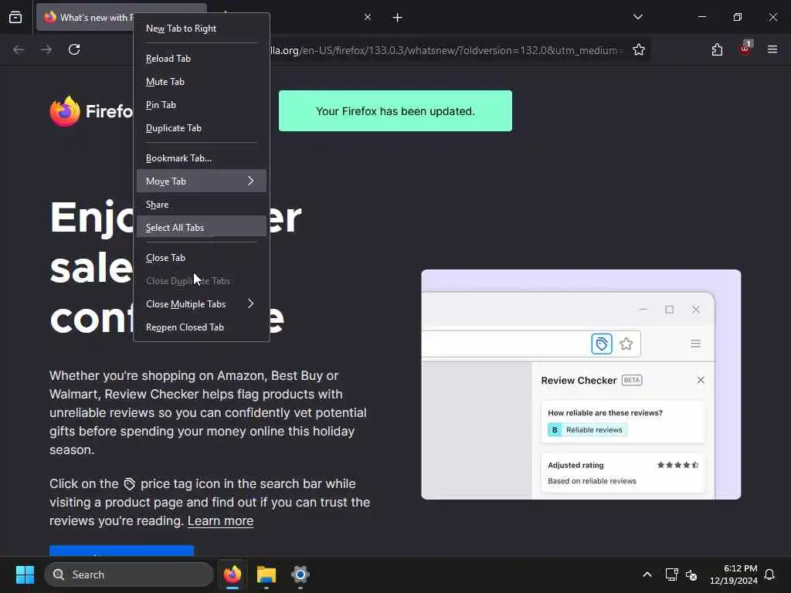The height and width of the screenshot is (593, 791).
Task: Close the current tab with its X
Action: [x=368, y=18]
